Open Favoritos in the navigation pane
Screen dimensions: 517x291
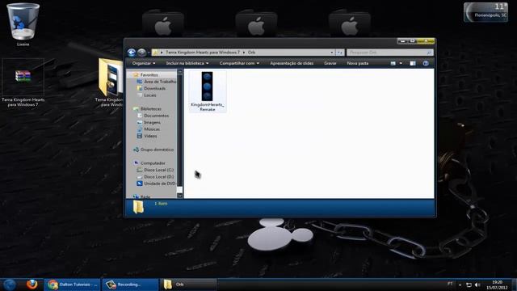point(149,75)
